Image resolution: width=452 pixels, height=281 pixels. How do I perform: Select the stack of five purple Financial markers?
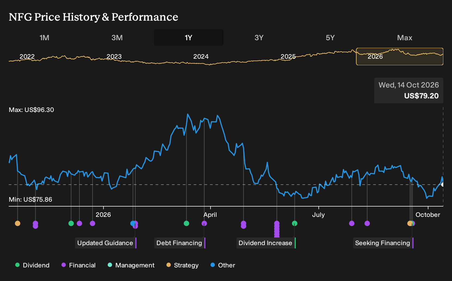coord(277,230)
